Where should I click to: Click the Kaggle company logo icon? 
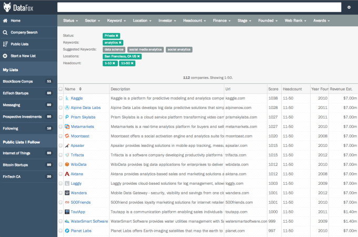coord(67,98)
